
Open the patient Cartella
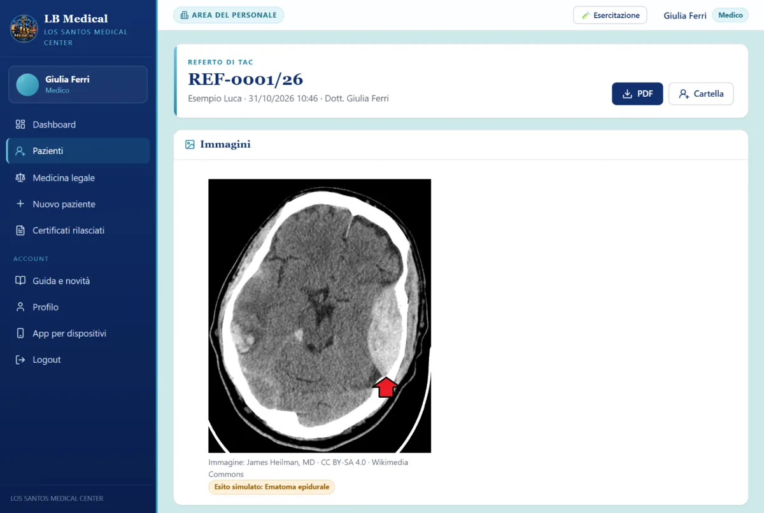701,94
